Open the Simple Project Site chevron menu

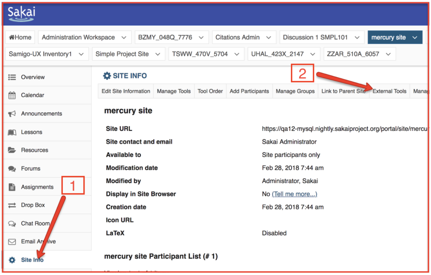point(157,54)
